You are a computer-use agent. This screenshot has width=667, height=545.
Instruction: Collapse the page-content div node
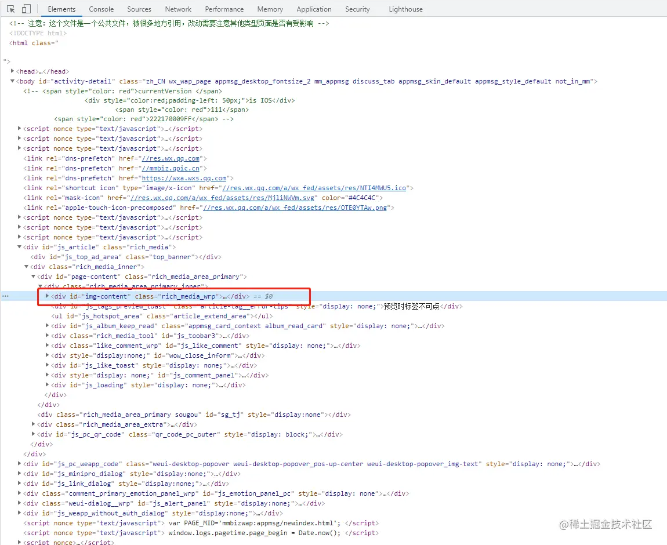tap(33, 277)
